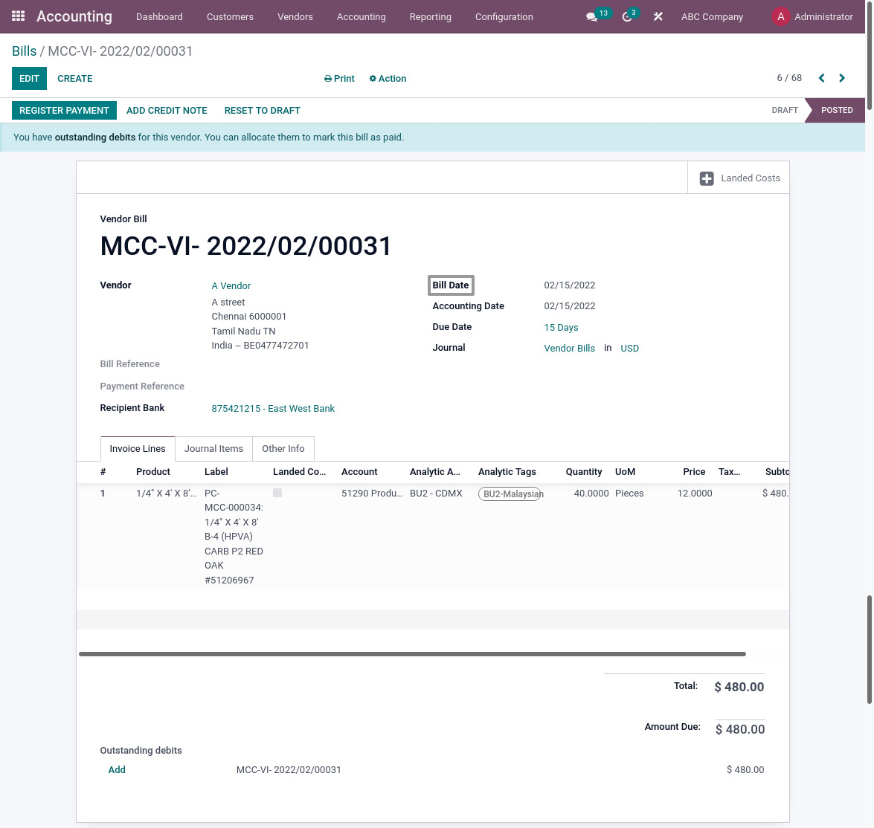Click the REGISTER PAYMENT button
The width and height of the screenshot is (874, 828).
[64, 110]
